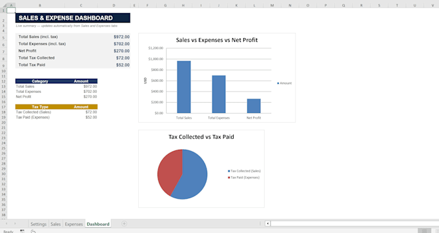
Task: Click 'Tax Collected (Sales)' pie legend entry
Action: coord(244,171)
